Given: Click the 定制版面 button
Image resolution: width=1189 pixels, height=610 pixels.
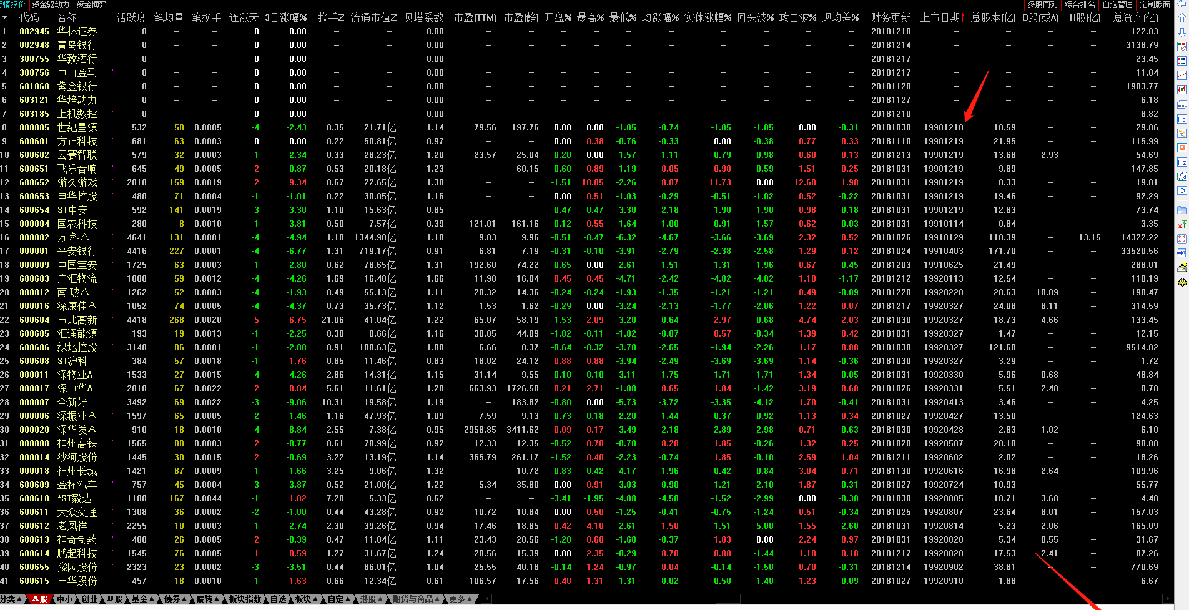Looking at the screenshot, I should pyautogui.click(x=1155, y=4).
